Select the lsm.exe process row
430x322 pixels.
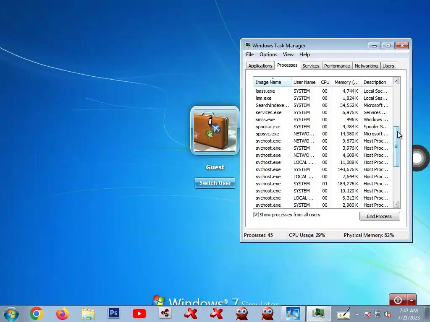coord(323,98)
